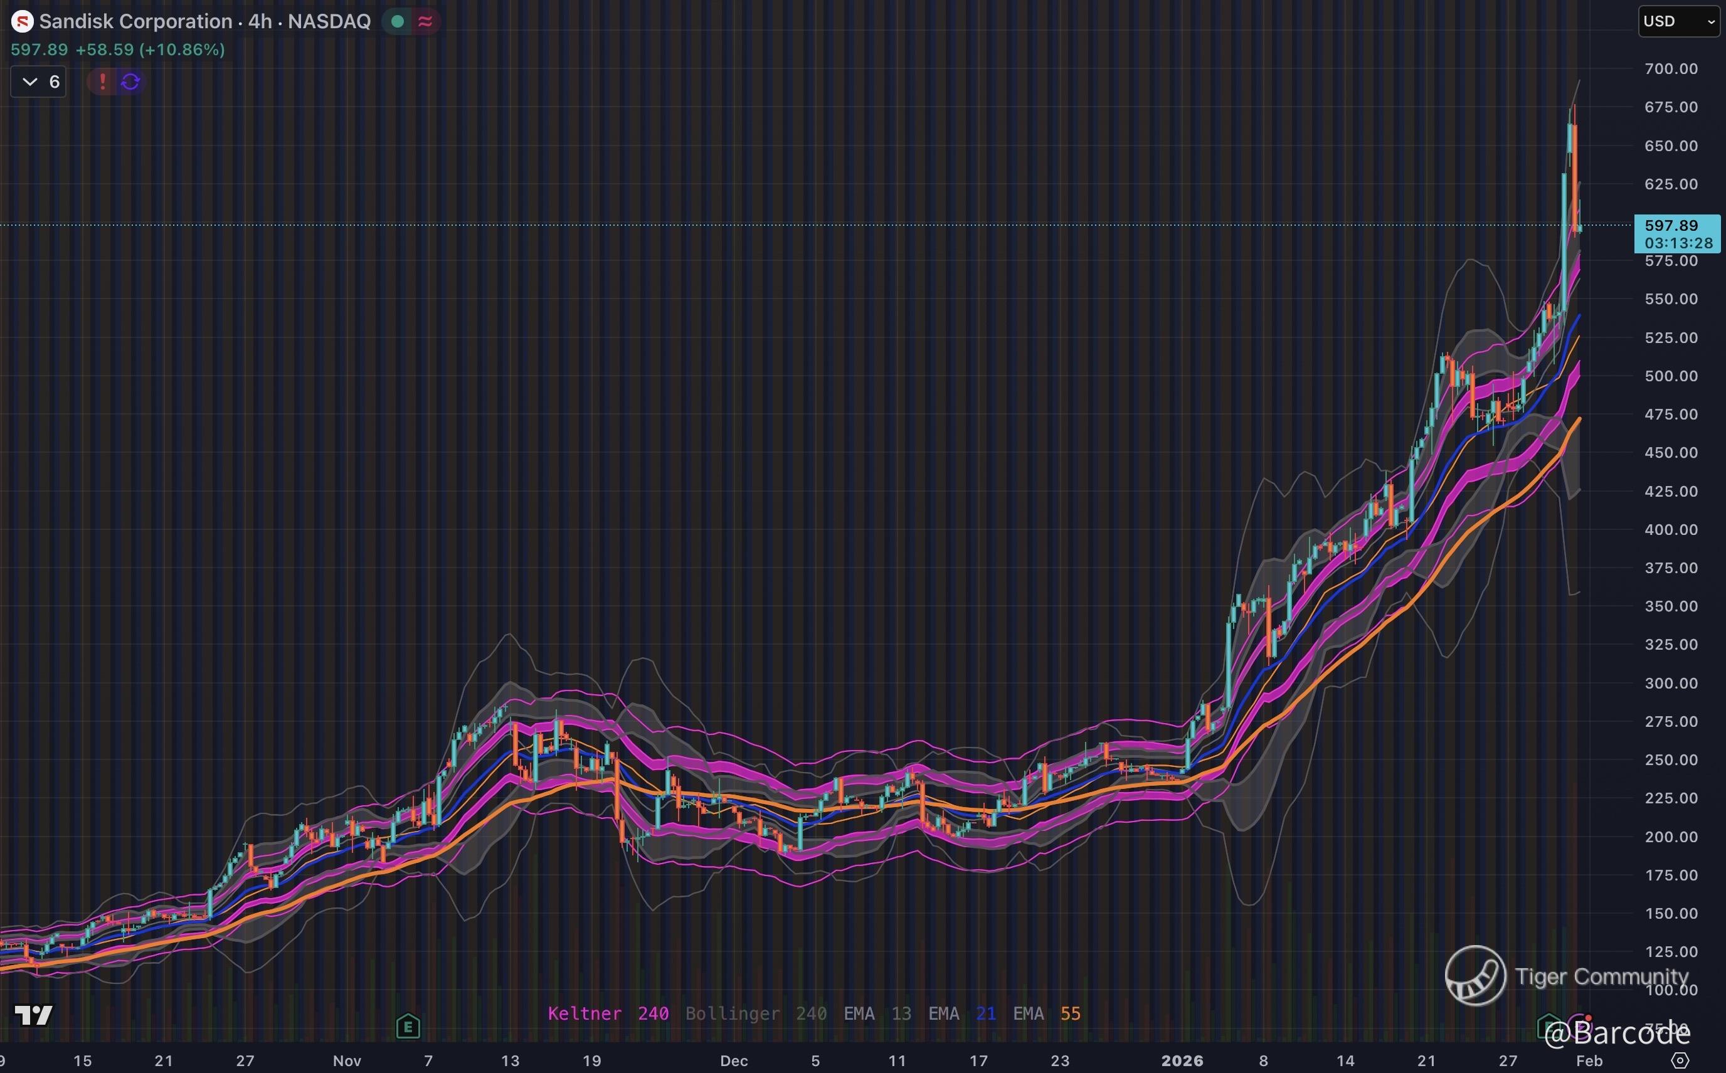The image size is (1726, 1073).
Task: Select the EMA 21 indicator label
Action: (x=961, y=1013)
